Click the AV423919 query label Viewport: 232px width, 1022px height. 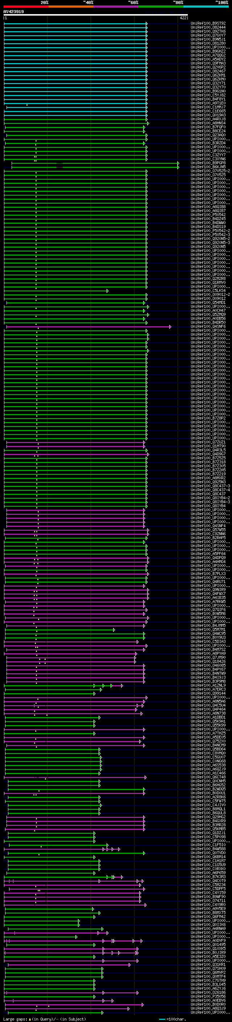click(13, 12)
